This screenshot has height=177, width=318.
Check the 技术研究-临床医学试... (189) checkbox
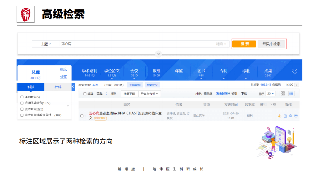point(22,115)
